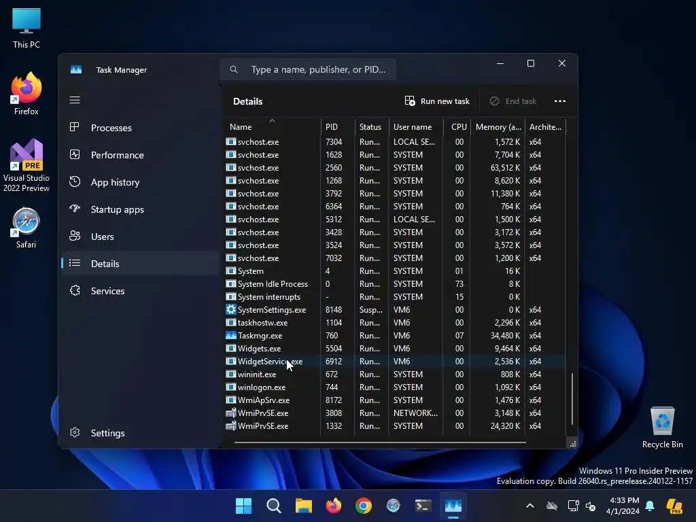Open the taskbar clock showing 4:33 PM

623,506
